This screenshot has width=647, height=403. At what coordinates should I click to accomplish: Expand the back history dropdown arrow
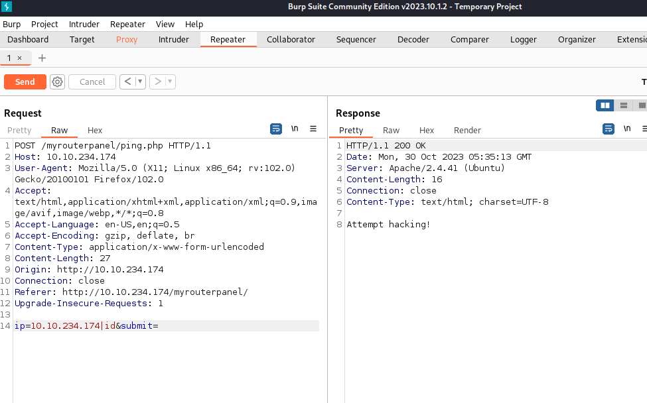pyautogui.click(x=140, y=82)
